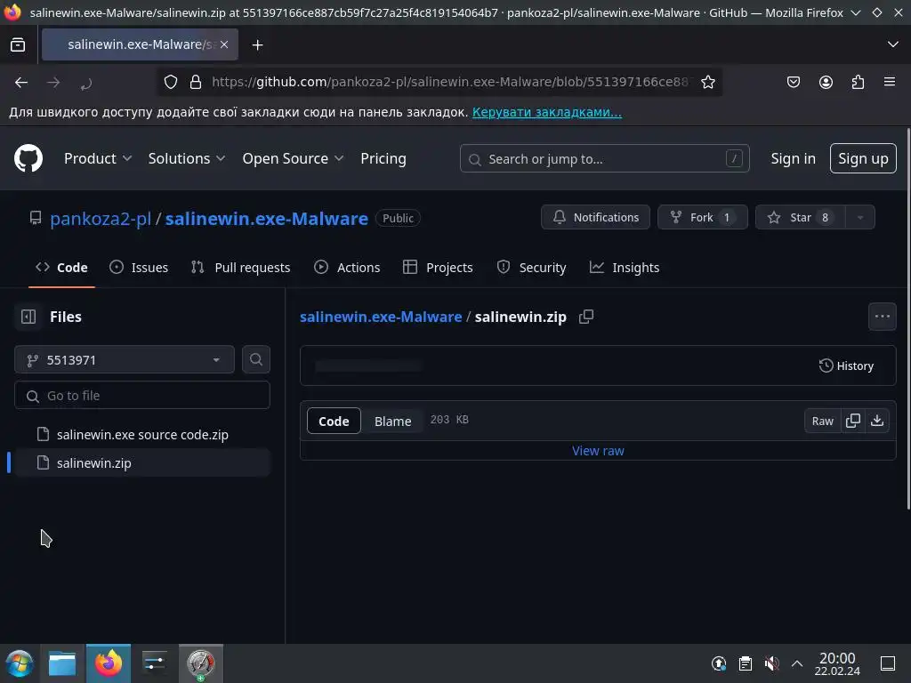Viewport: 911px width, 683px height.
Task: Open the file History
Action: click(847, 366)
